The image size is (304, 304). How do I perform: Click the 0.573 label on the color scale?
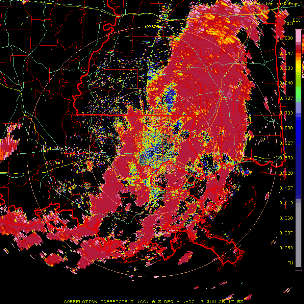tap(286, 158)
